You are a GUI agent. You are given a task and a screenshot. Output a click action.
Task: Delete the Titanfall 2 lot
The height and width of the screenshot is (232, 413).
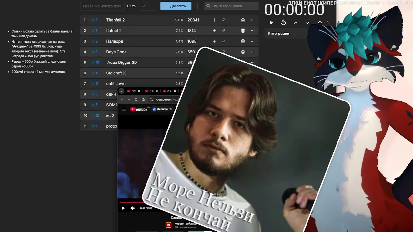pyautogui.click(x=243, y=20)
